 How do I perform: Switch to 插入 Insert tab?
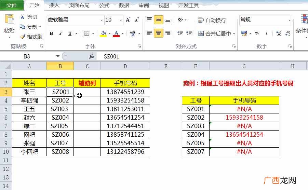(x=54, y=5)
